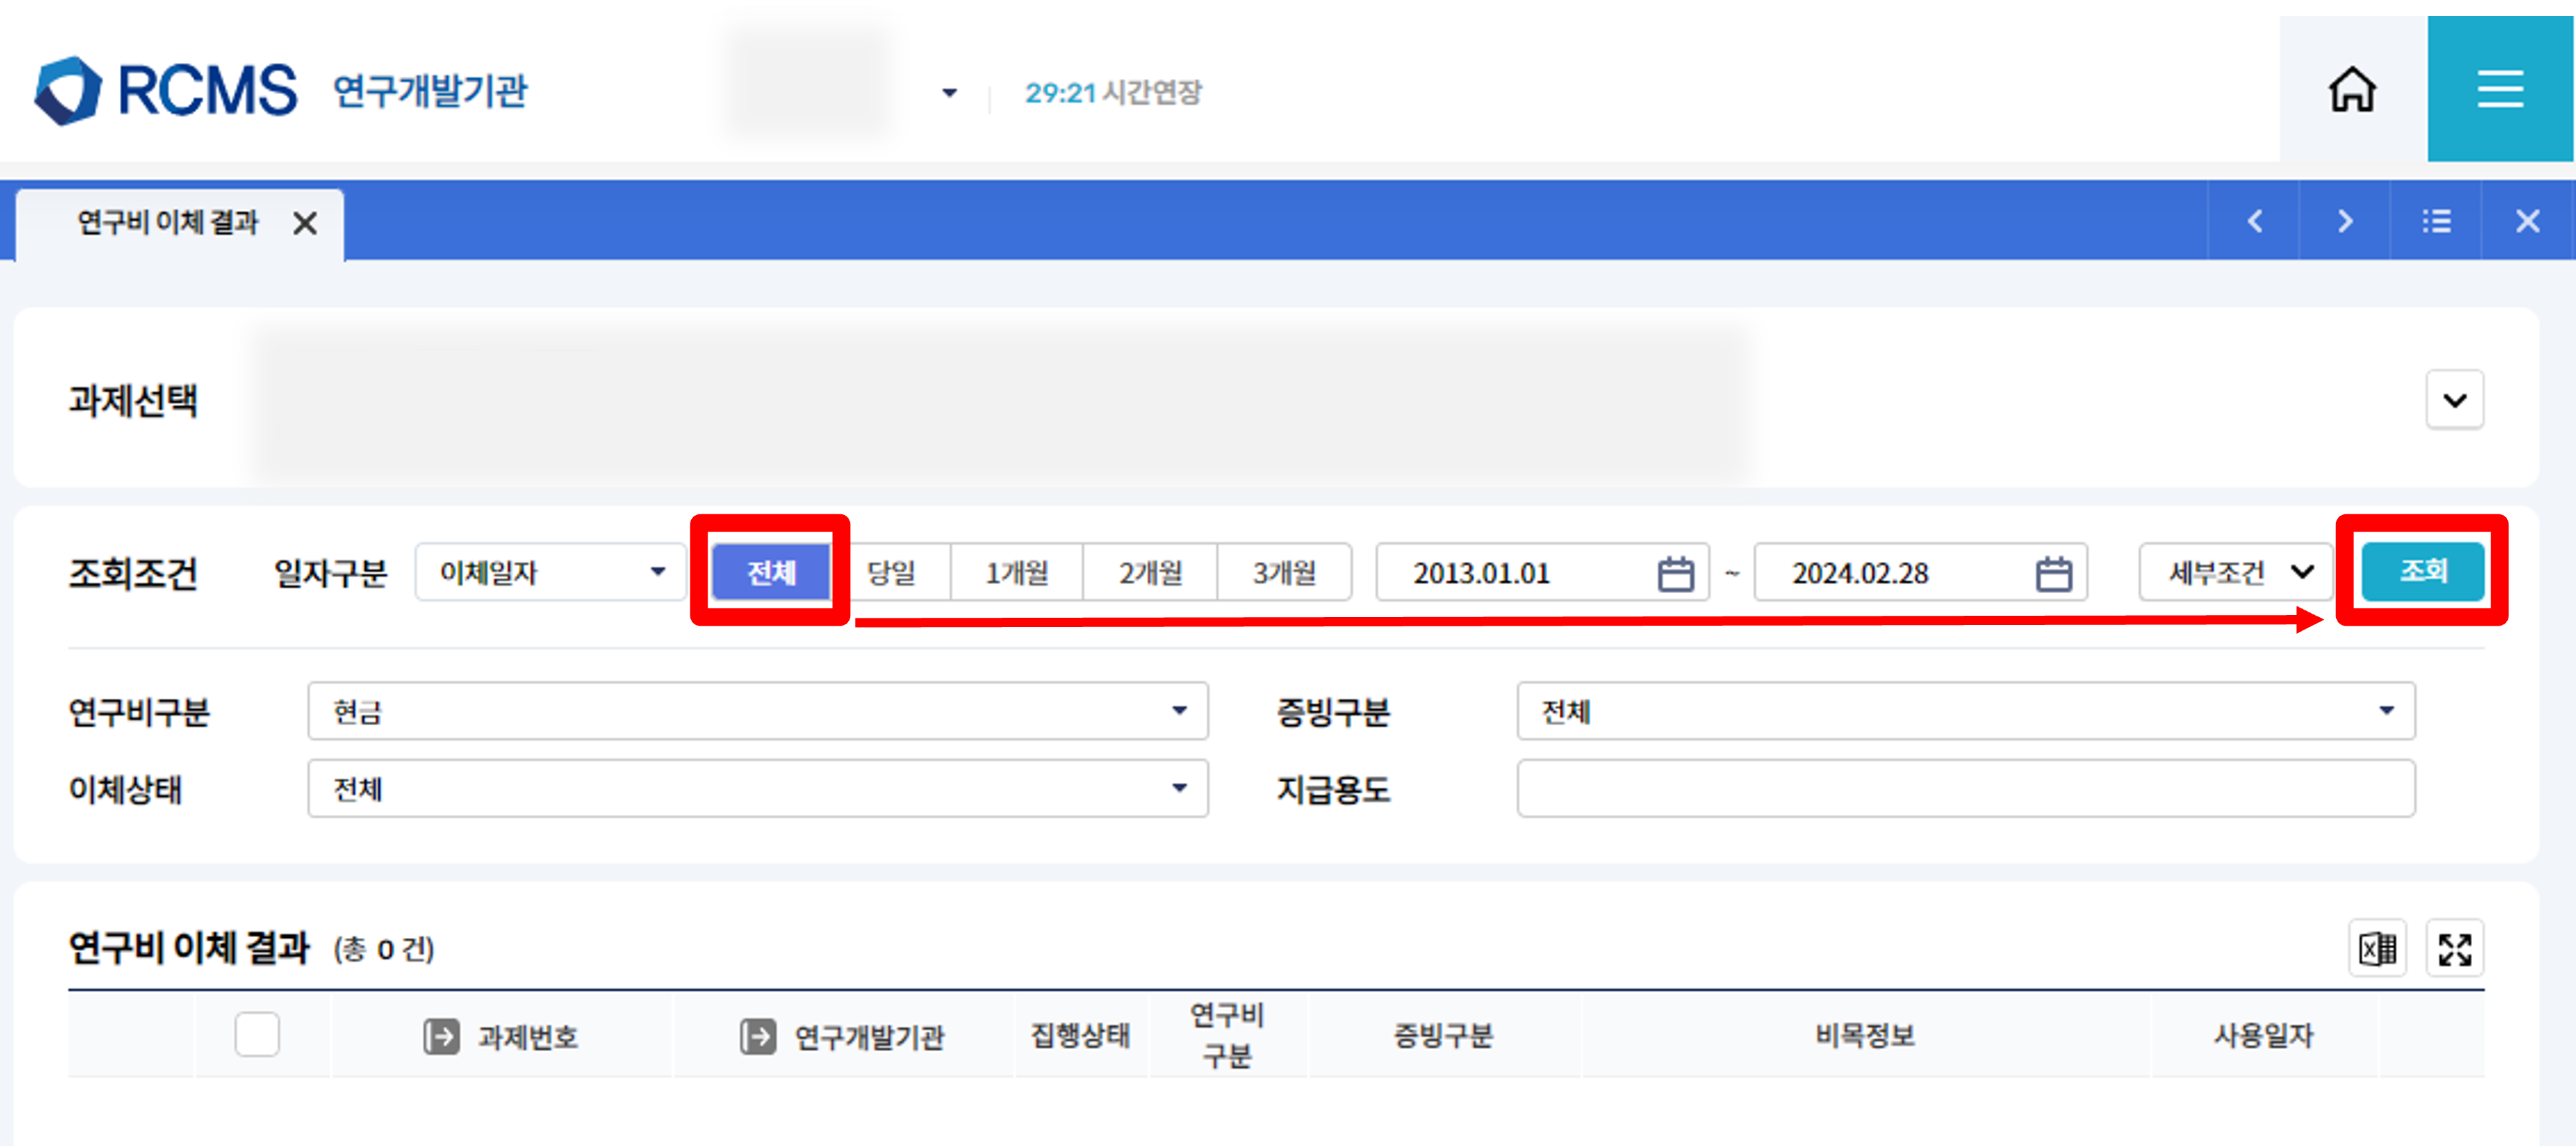Go to next tab arrow

2345,221
